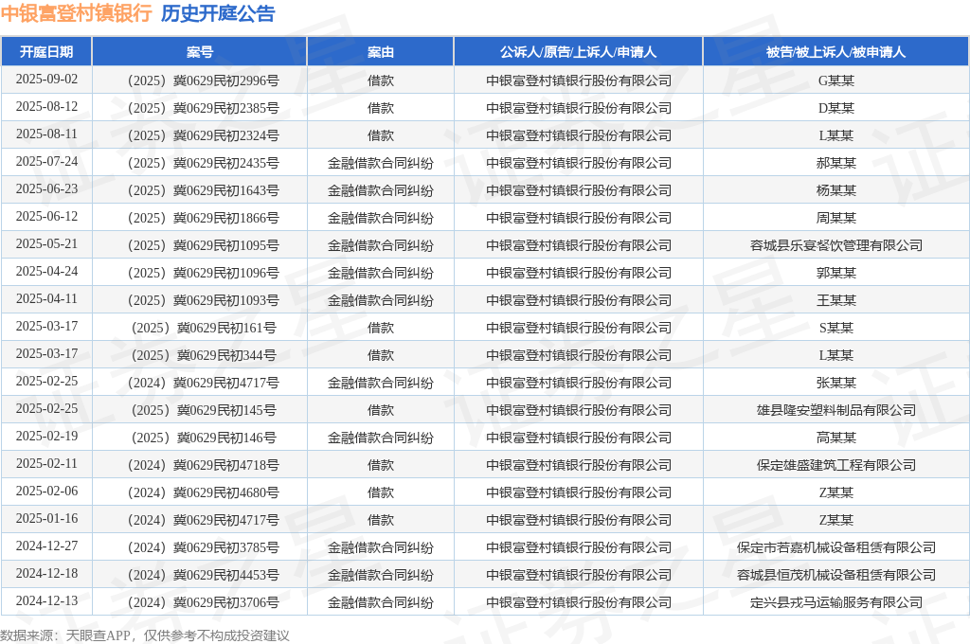Viewport: 970px width, 644px height.
Task: Click date cell 2025-02-06
Action: point(46,491)
